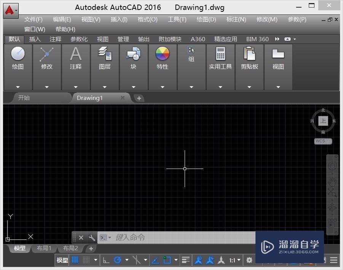Image resolution: width=343 pixels, height=270 pixels.
Task: Toggle snap mode dotted grid icon
Action: click(x=86, y=260)
